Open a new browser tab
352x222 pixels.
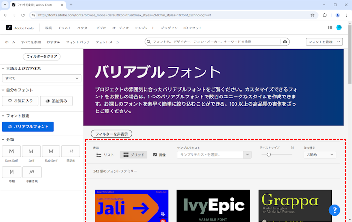coord(71,5)
